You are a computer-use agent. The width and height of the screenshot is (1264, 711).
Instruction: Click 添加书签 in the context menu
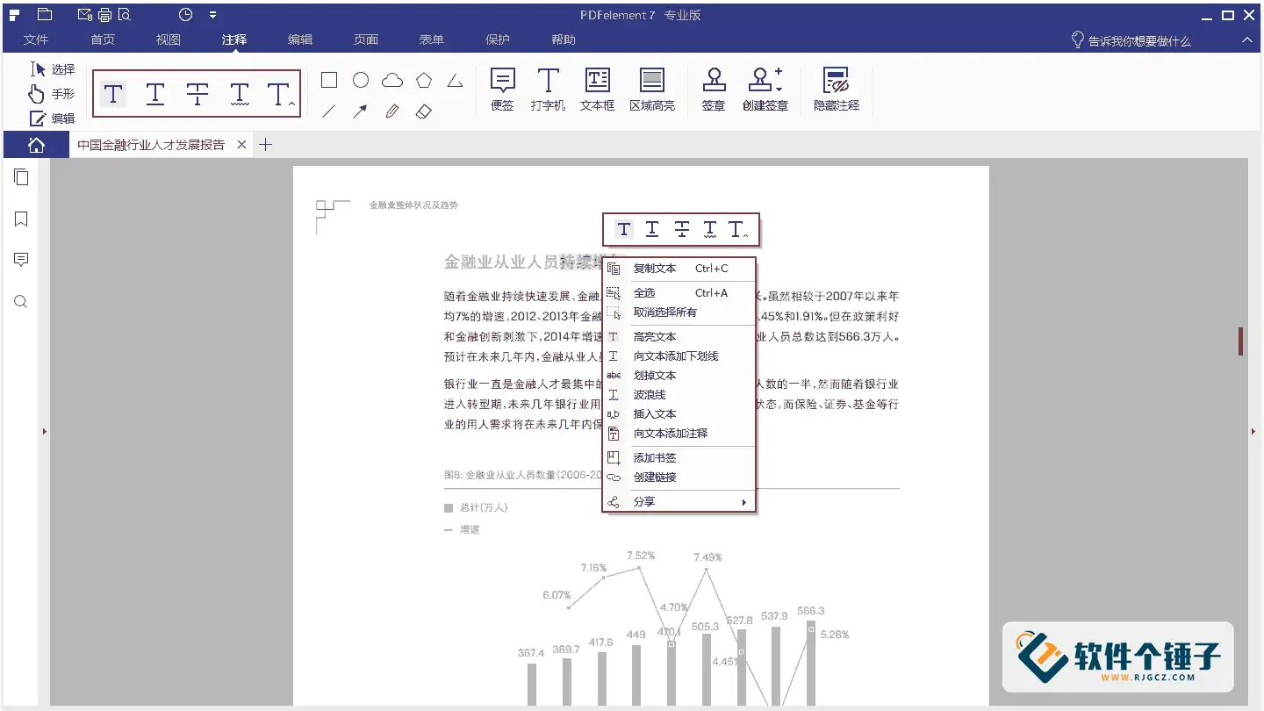click(x=655, y=456)
